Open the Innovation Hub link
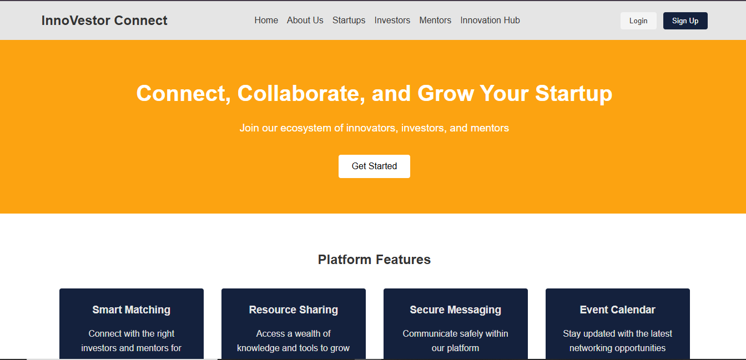The image size is (746, 360). 490,21
